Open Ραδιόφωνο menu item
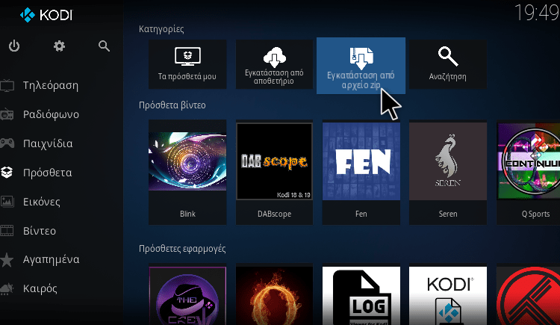Image resolution: width=560 pixels, height=325 pixels. point(51,115)
